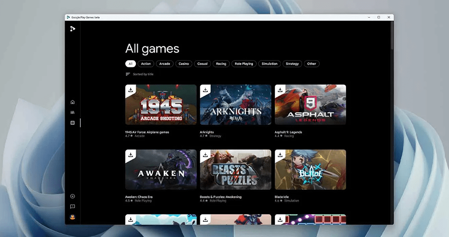Click the 1945 Air Force: Airplane games title
This screenshot has width=449, height=237.
(x=147, y=132)
